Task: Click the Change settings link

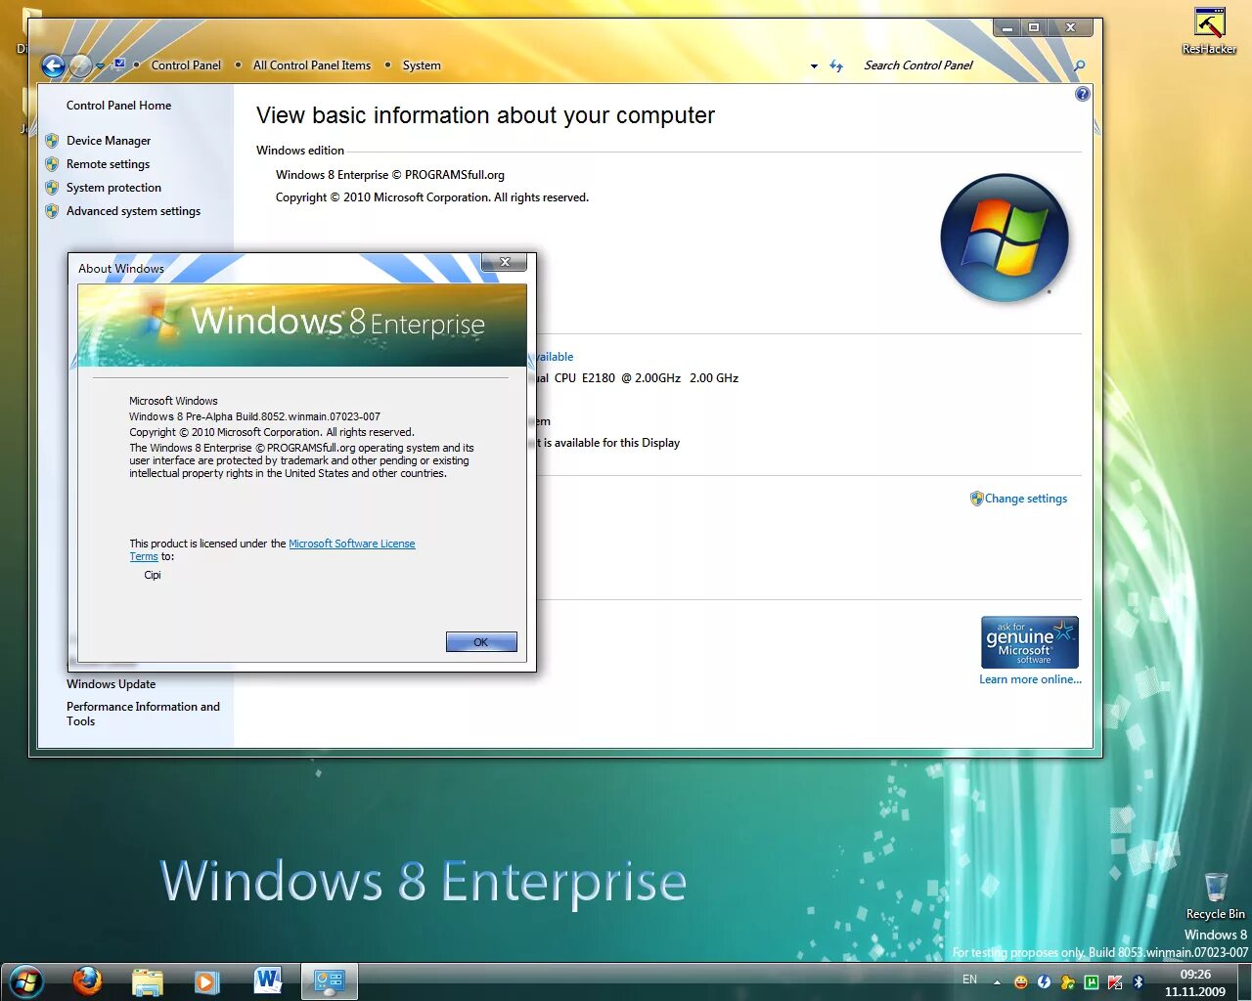Action: [1026, 499]
